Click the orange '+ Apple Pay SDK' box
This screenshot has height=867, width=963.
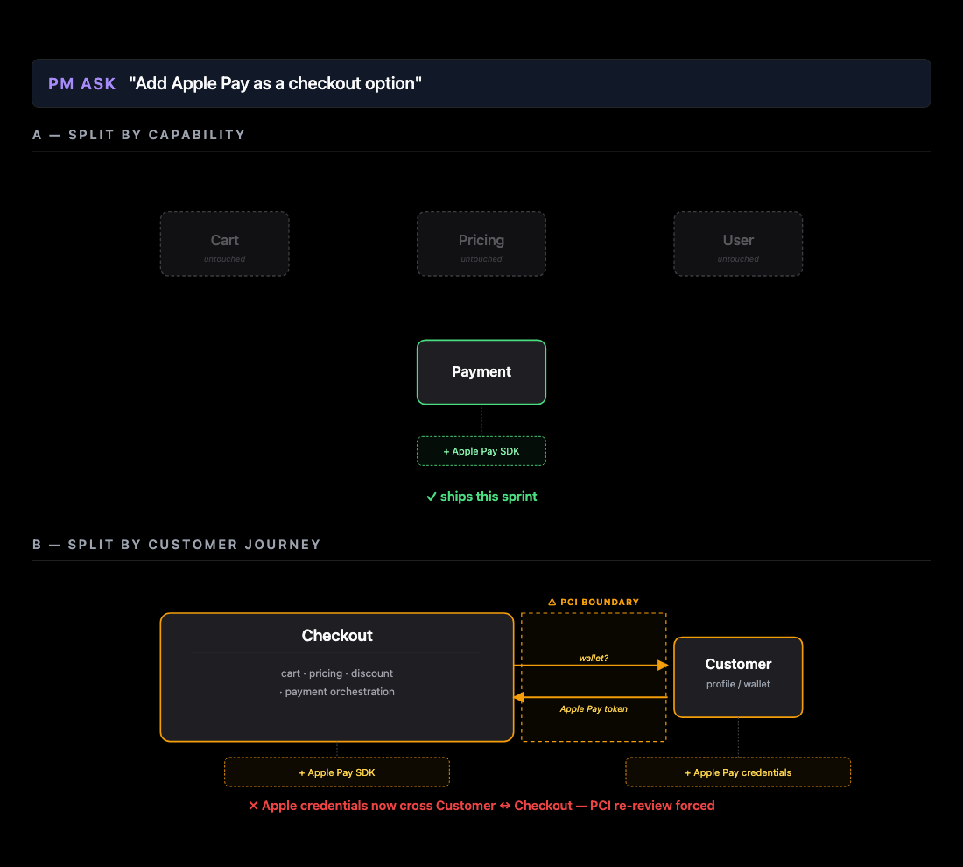point(336,772)
